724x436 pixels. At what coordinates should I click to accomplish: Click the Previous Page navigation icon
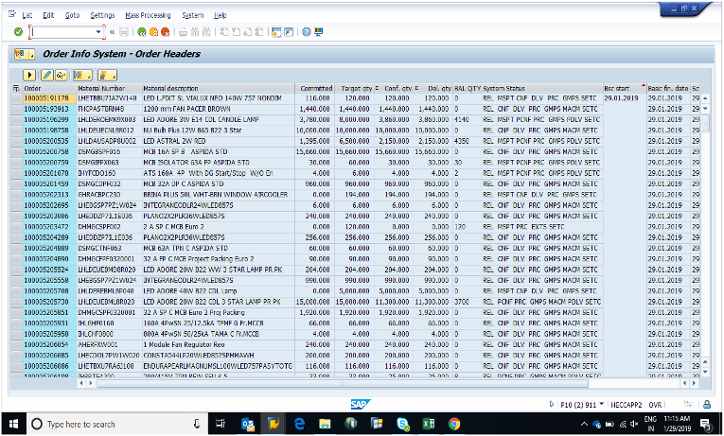click(x=236, y=32)
